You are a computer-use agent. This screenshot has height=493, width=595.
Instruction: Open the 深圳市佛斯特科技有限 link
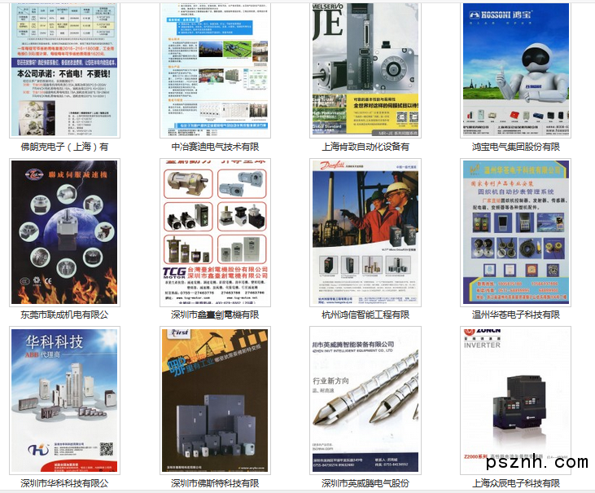tap(215, 483)
